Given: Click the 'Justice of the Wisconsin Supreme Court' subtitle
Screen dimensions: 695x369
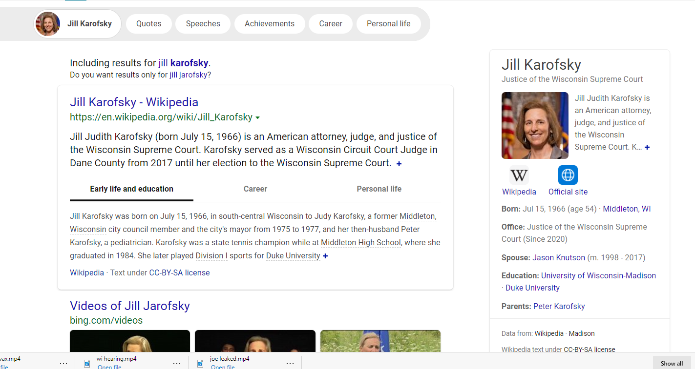Looking at the screenshot, I should point(572,79).
